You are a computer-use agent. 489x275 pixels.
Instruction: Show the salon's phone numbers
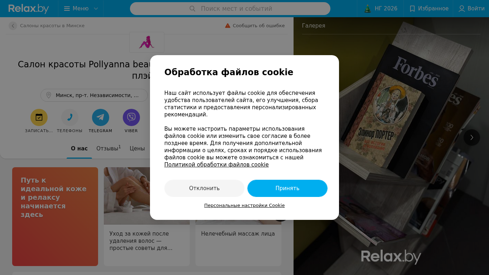(70, 117)
